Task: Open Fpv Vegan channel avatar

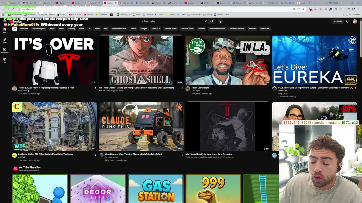Action: pos(188,89)
